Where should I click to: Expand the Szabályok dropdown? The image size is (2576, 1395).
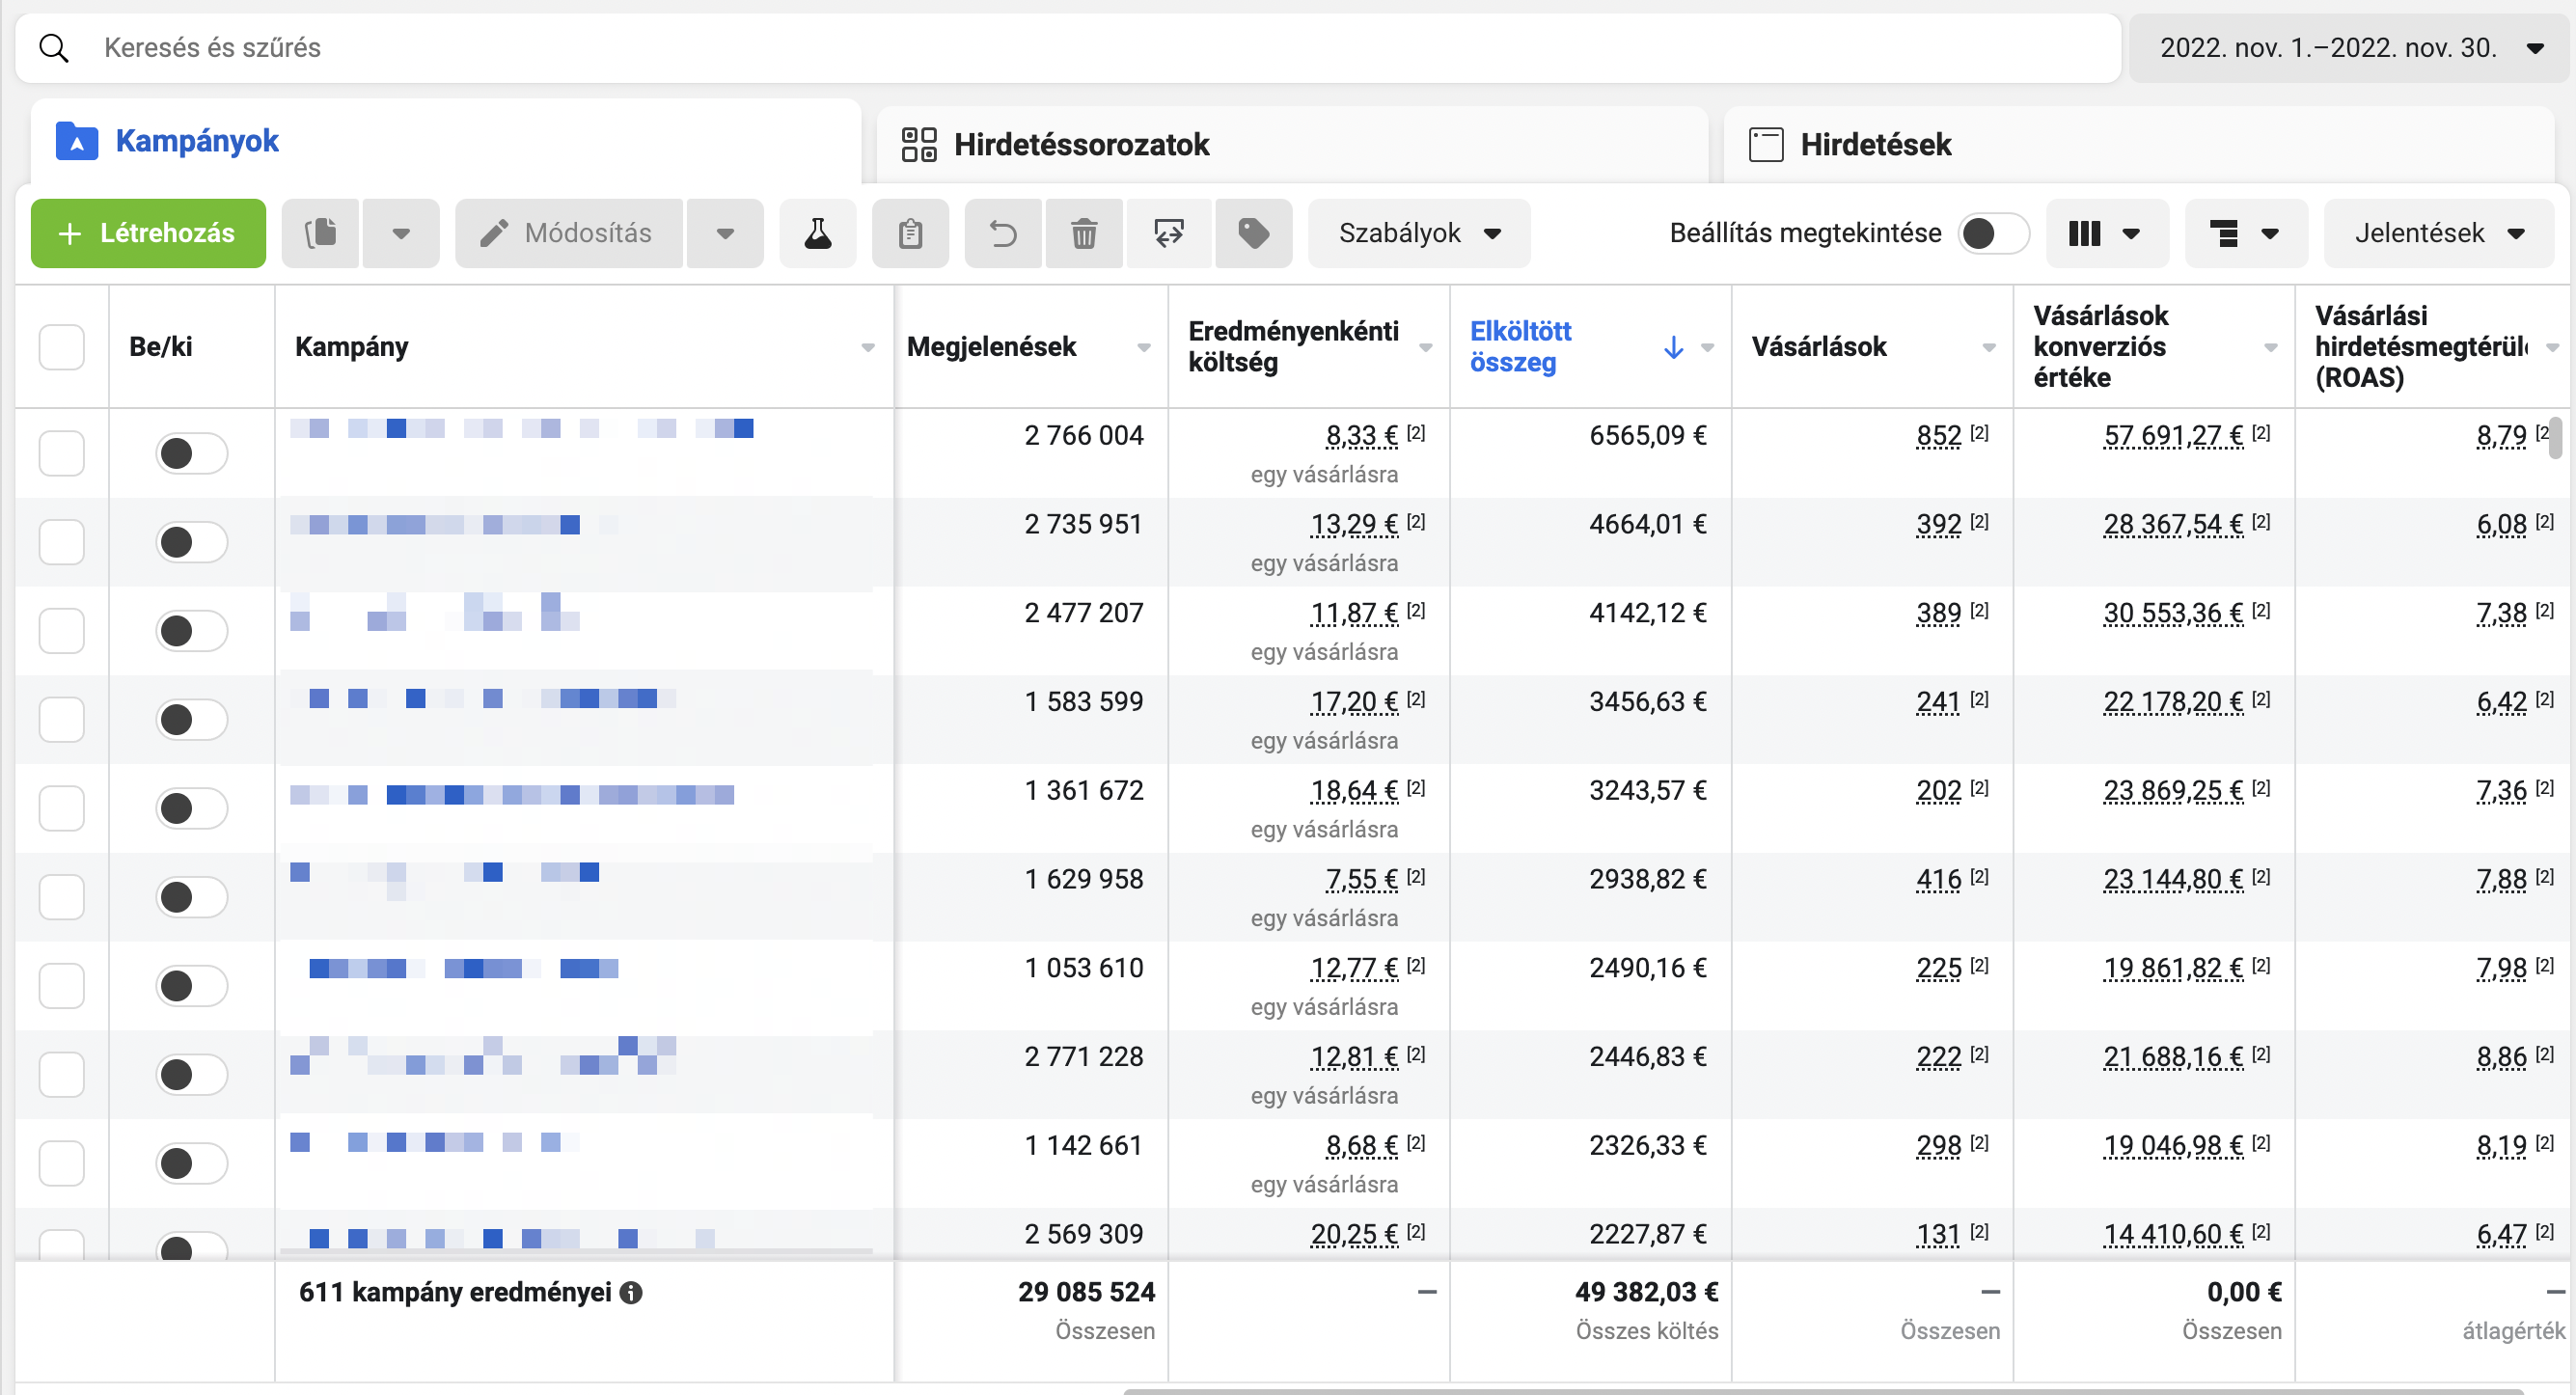click(1418, 233)
